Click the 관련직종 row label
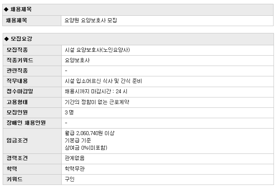The width and height of the screenshot is (277, 188). (17, 71)
